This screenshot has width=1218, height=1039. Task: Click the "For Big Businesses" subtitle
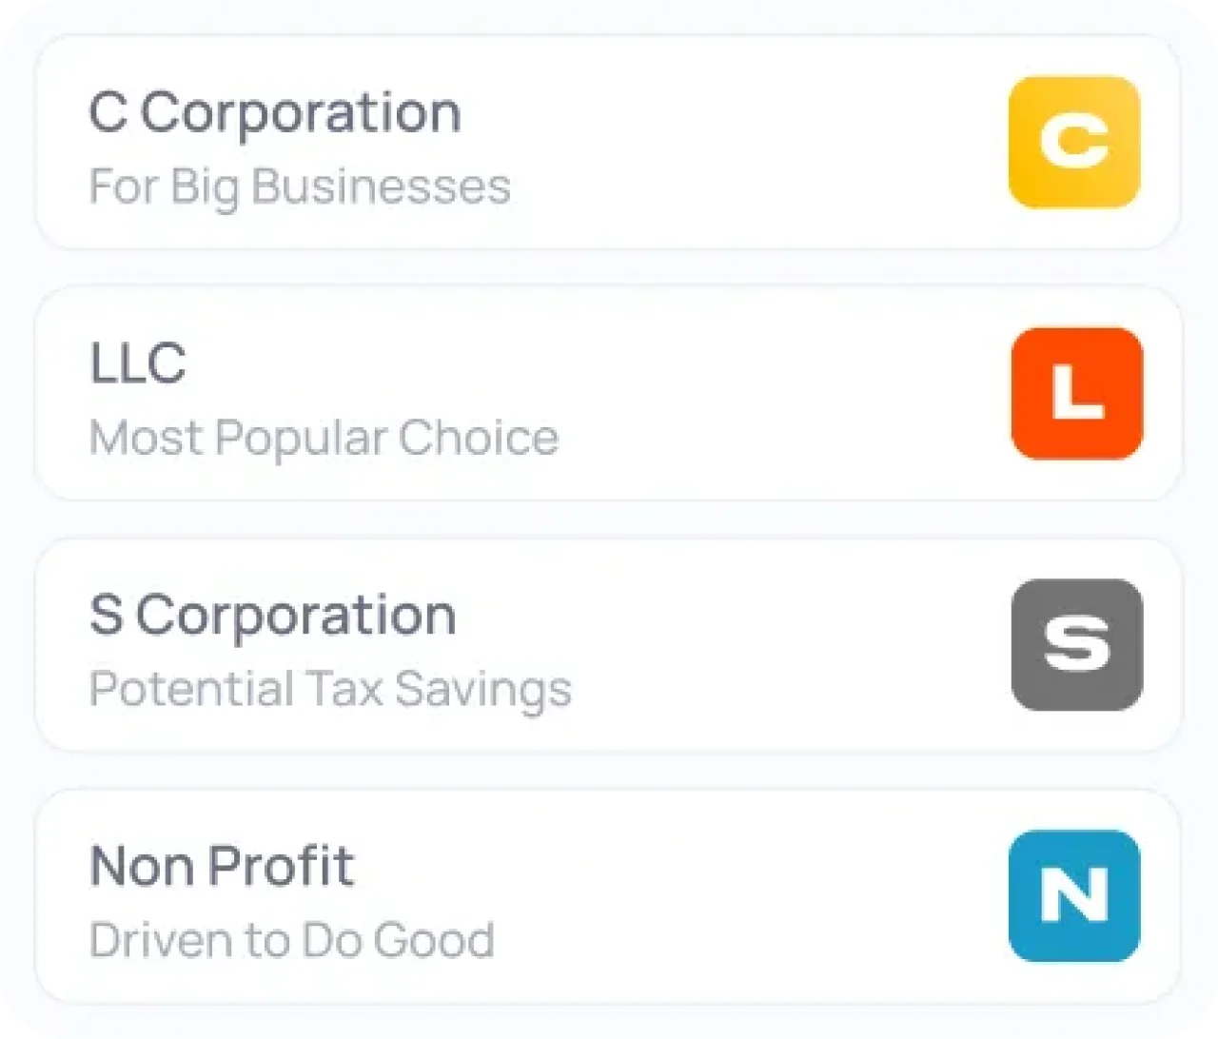(x=300, y=186)
